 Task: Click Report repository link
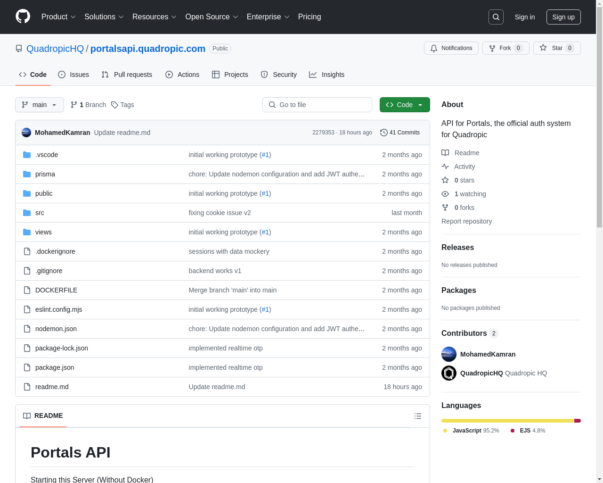point(466,221)
